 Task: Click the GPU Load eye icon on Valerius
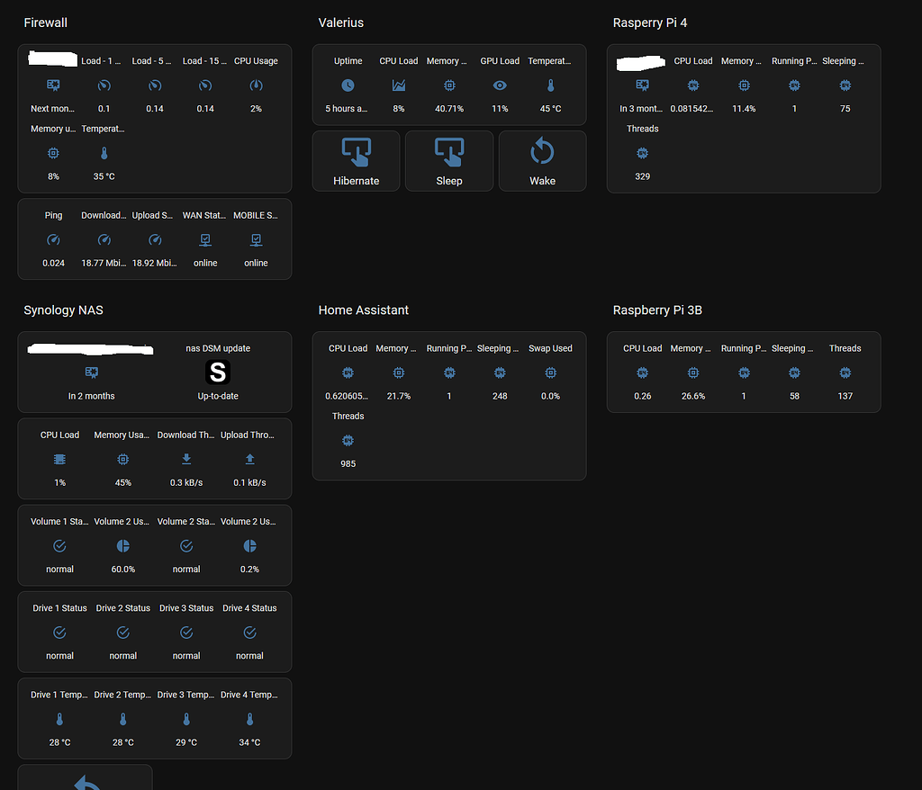pos(500,85)
